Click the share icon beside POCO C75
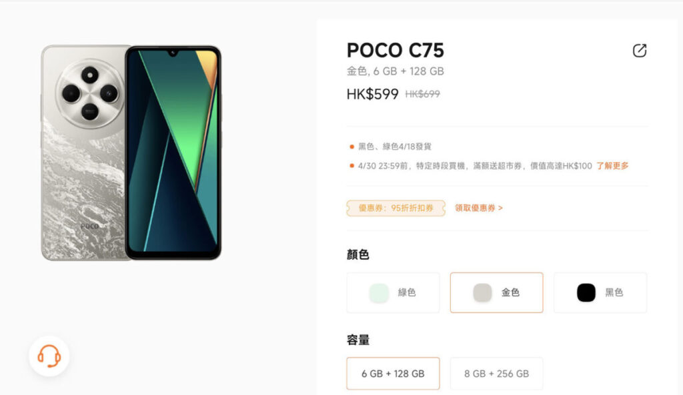Screen dimensions: 683x395 point(640,51)
